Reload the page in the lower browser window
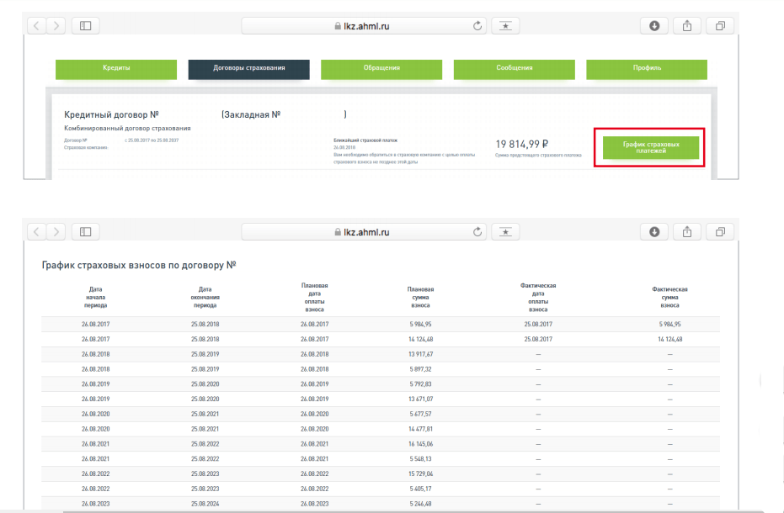 click(x=478, y=231)
